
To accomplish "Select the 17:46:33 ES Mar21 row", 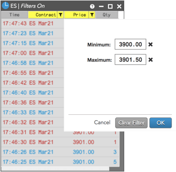I will 32,113.
